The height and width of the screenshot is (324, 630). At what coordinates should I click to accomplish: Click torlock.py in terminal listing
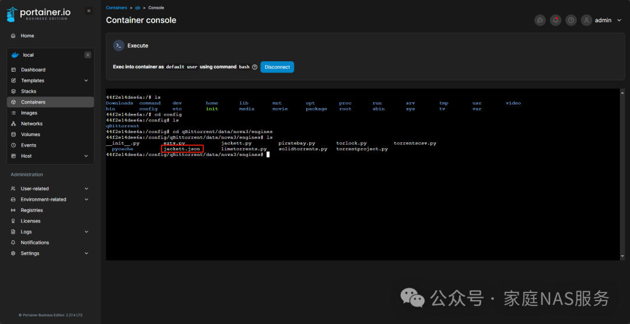[x=352, y=143]
